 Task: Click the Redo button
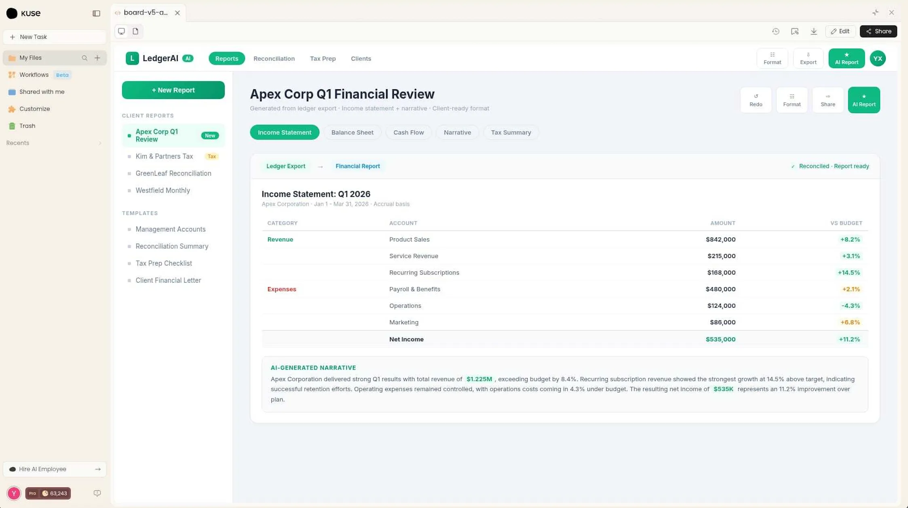[756, 100]
